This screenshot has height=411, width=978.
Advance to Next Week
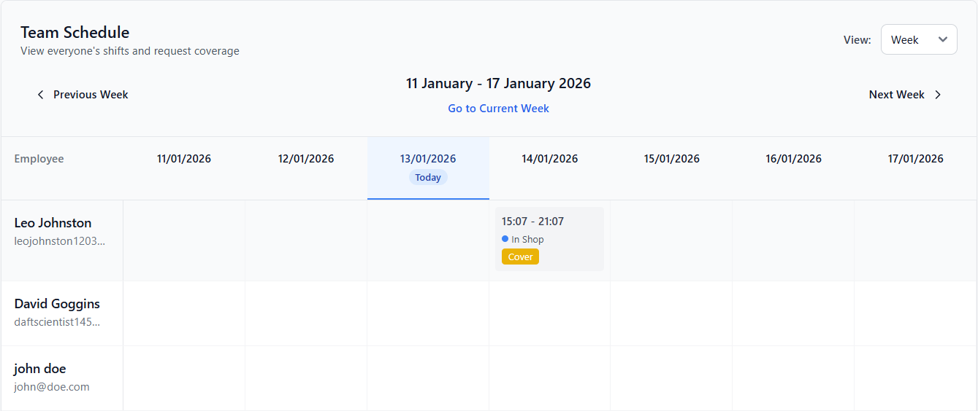tap(896, 95)
